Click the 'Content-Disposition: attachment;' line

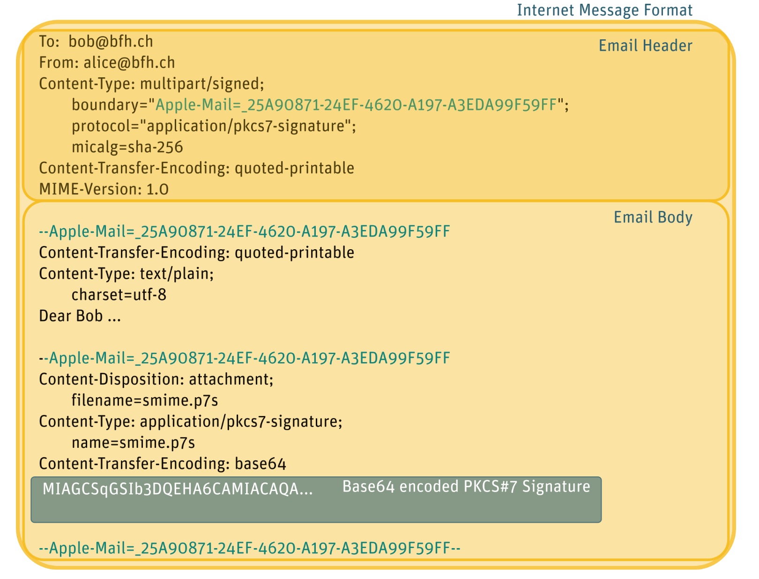coord(156,379)
